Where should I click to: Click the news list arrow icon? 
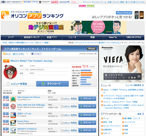click(x=143, y=85)
